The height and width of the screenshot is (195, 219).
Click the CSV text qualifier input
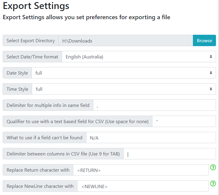(184, 121)
